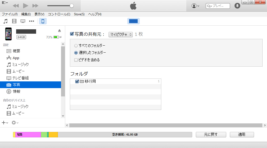Open the Movies library icon
Image resolution: width=267 pixels, height=148 pixels.
[x=14, y=21]
